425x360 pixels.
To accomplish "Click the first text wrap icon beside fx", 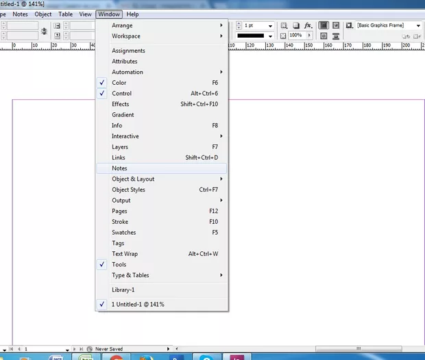I will click(324, 25).
